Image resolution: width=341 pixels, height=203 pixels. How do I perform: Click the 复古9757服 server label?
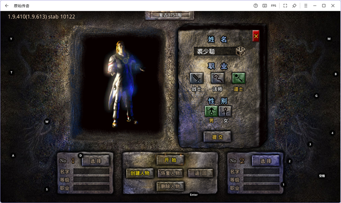click(170, 15)
